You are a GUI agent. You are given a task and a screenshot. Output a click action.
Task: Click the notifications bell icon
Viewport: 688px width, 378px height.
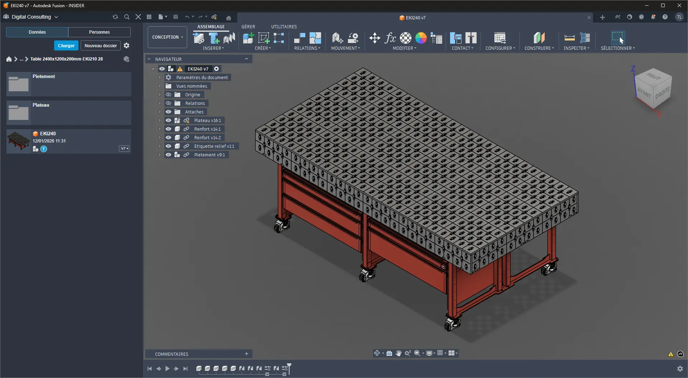pyautogui.click(x=653, y=17)
